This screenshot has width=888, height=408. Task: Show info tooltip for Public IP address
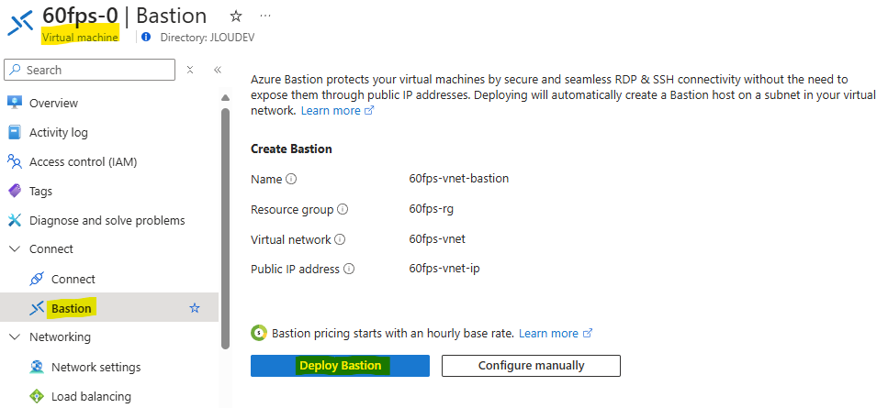point(349,269)
